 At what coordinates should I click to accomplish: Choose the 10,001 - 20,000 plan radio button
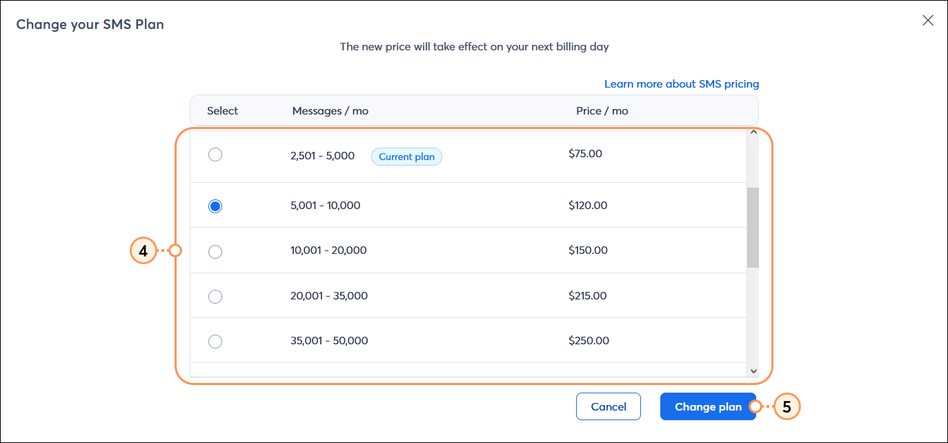(x=215, y=252)
